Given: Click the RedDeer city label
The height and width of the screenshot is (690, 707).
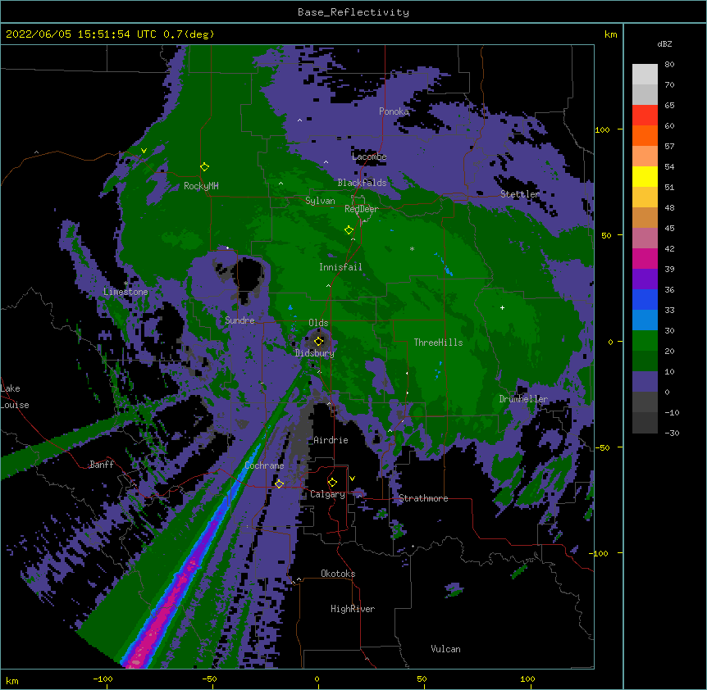Looking at the screenshot, I should [362, 209].
